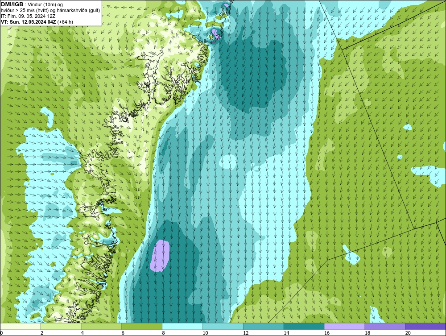Click the DMI/IGB title text
The height and width of the screenshot is (336, 446).
(12, 4)
